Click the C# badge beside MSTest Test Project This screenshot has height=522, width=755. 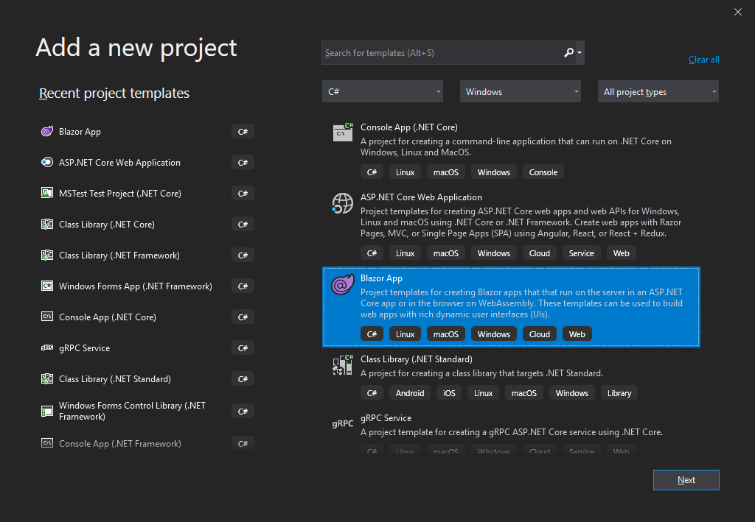click(x=243, y=193)
